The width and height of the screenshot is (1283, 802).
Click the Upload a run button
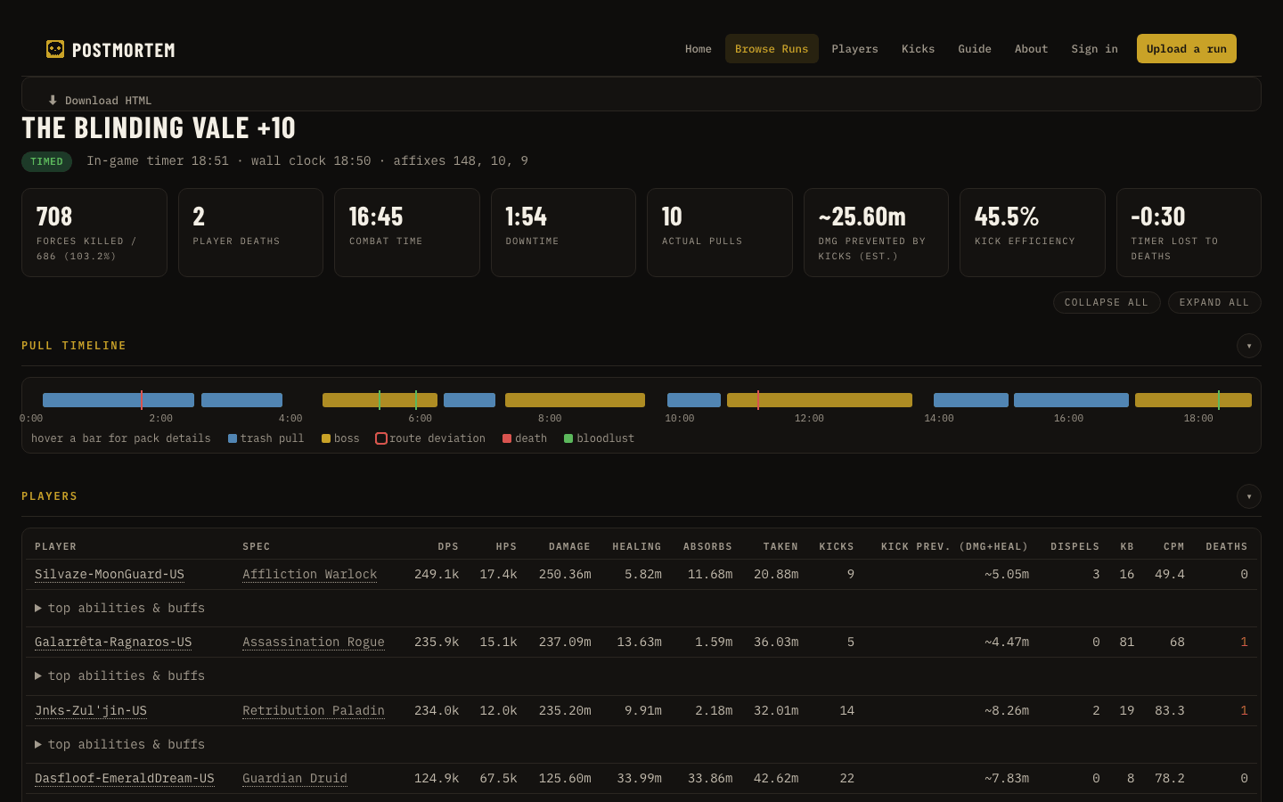[x=1187, y=49]
